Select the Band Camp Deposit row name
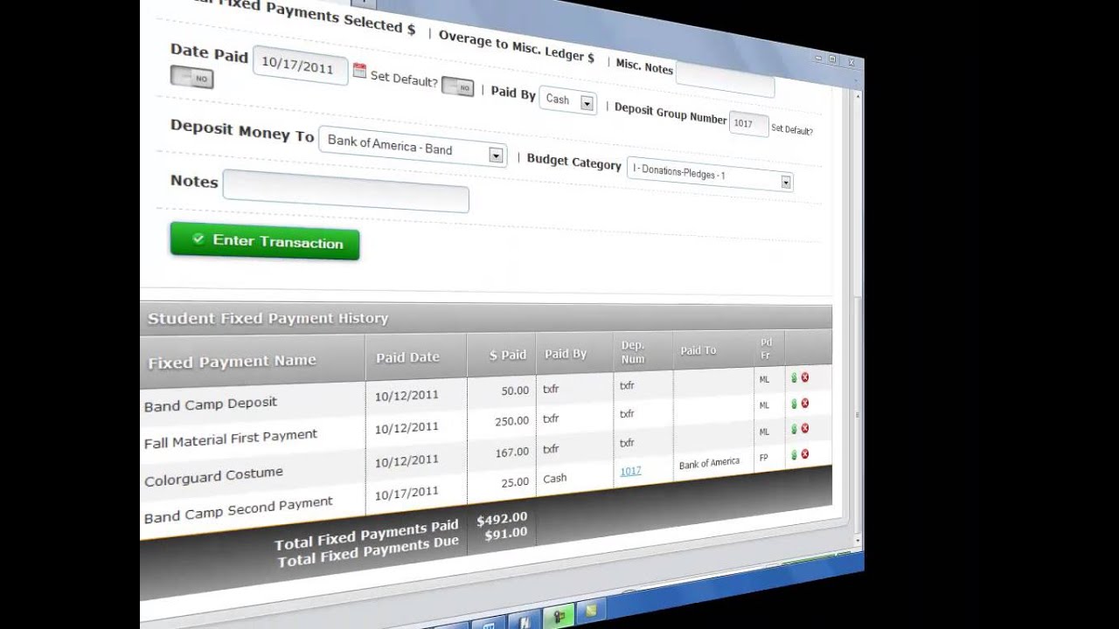The width and height of the screenshot is (1119, 629). pyautogui.click(x=211, y=404)
